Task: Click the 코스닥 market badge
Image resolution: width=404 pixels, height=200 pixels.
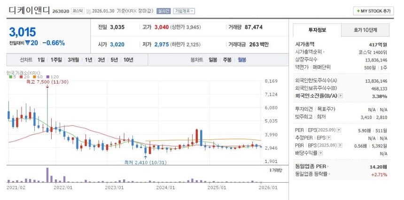Action: tap(78, 11)
